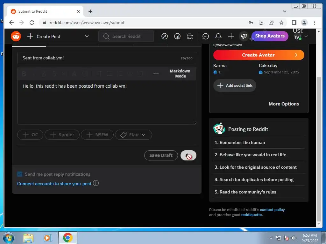
Task: Click the search magnifier icon
Action: 106,37
